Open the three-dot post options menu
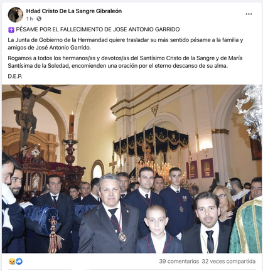The image size is (263, 271). (249, 14)
